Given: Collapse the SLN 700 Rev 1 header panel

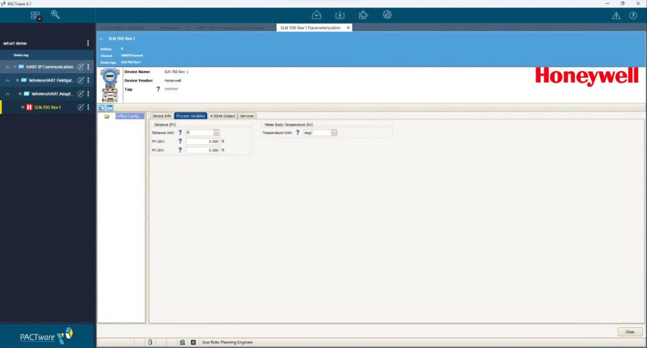Looking at the screenshot, I should tap(101, 39).
